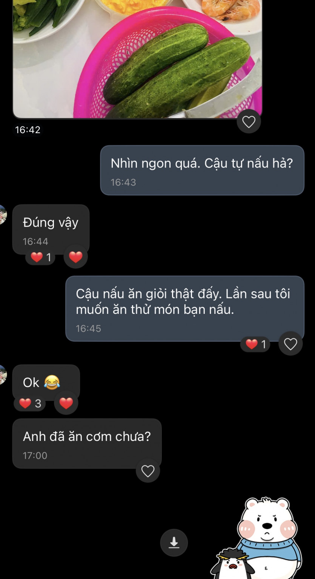
Task: Like the "Anh đã ăn cơm chưa?" message
Action: tap(148, 471)
